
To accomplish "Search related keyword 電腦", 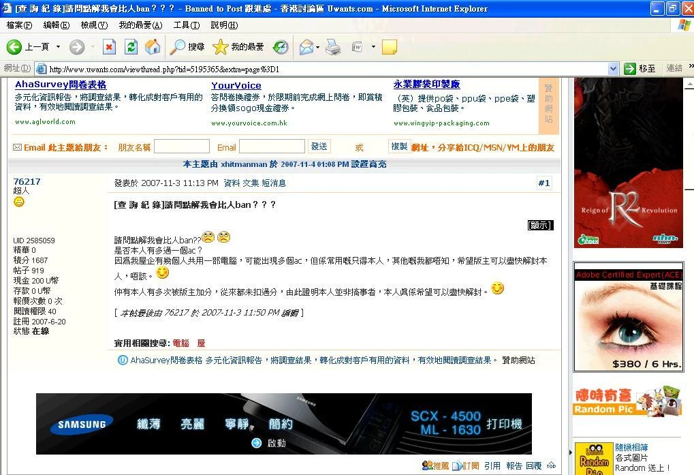I will pos(180,343).
